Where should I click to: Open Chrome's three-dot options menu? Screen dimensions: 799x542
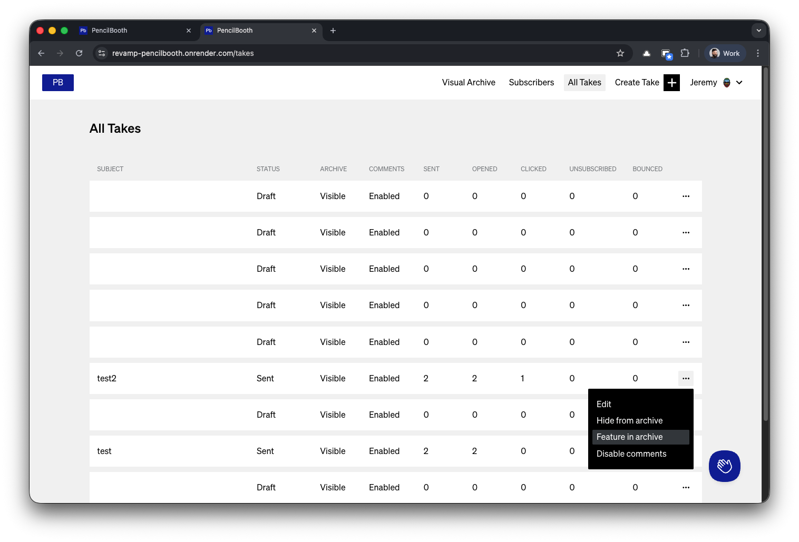pos(758,53)
